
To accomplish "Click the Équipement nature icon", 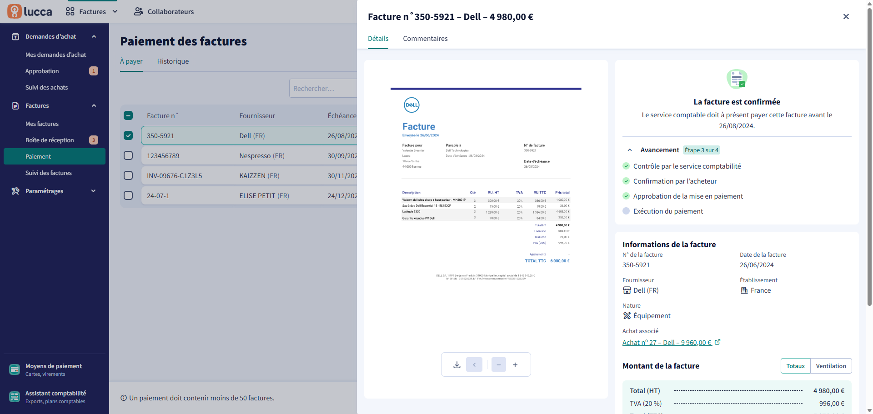I will point(627,316).
